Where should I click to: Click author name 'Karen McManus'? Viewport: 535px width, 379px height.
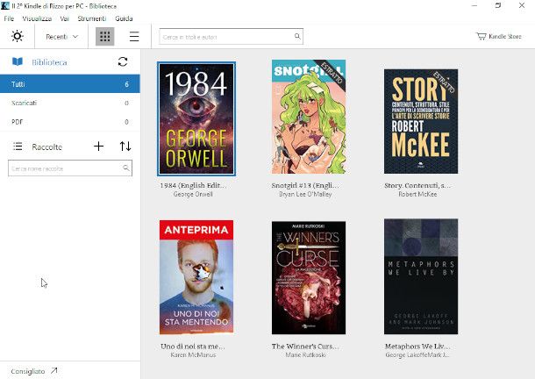tap(193, 355)
